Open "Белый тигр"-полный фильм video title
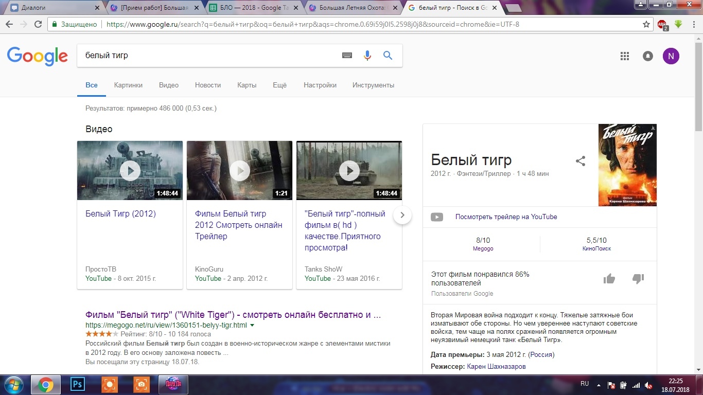703x395 pixels. pos(345,230)
